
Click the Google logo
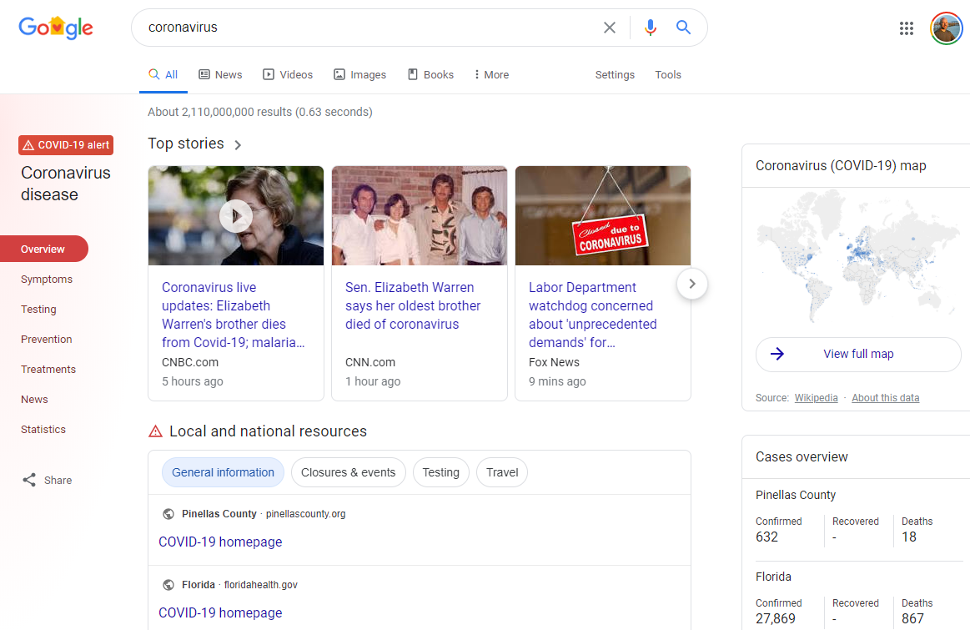[x=56, y=28]
